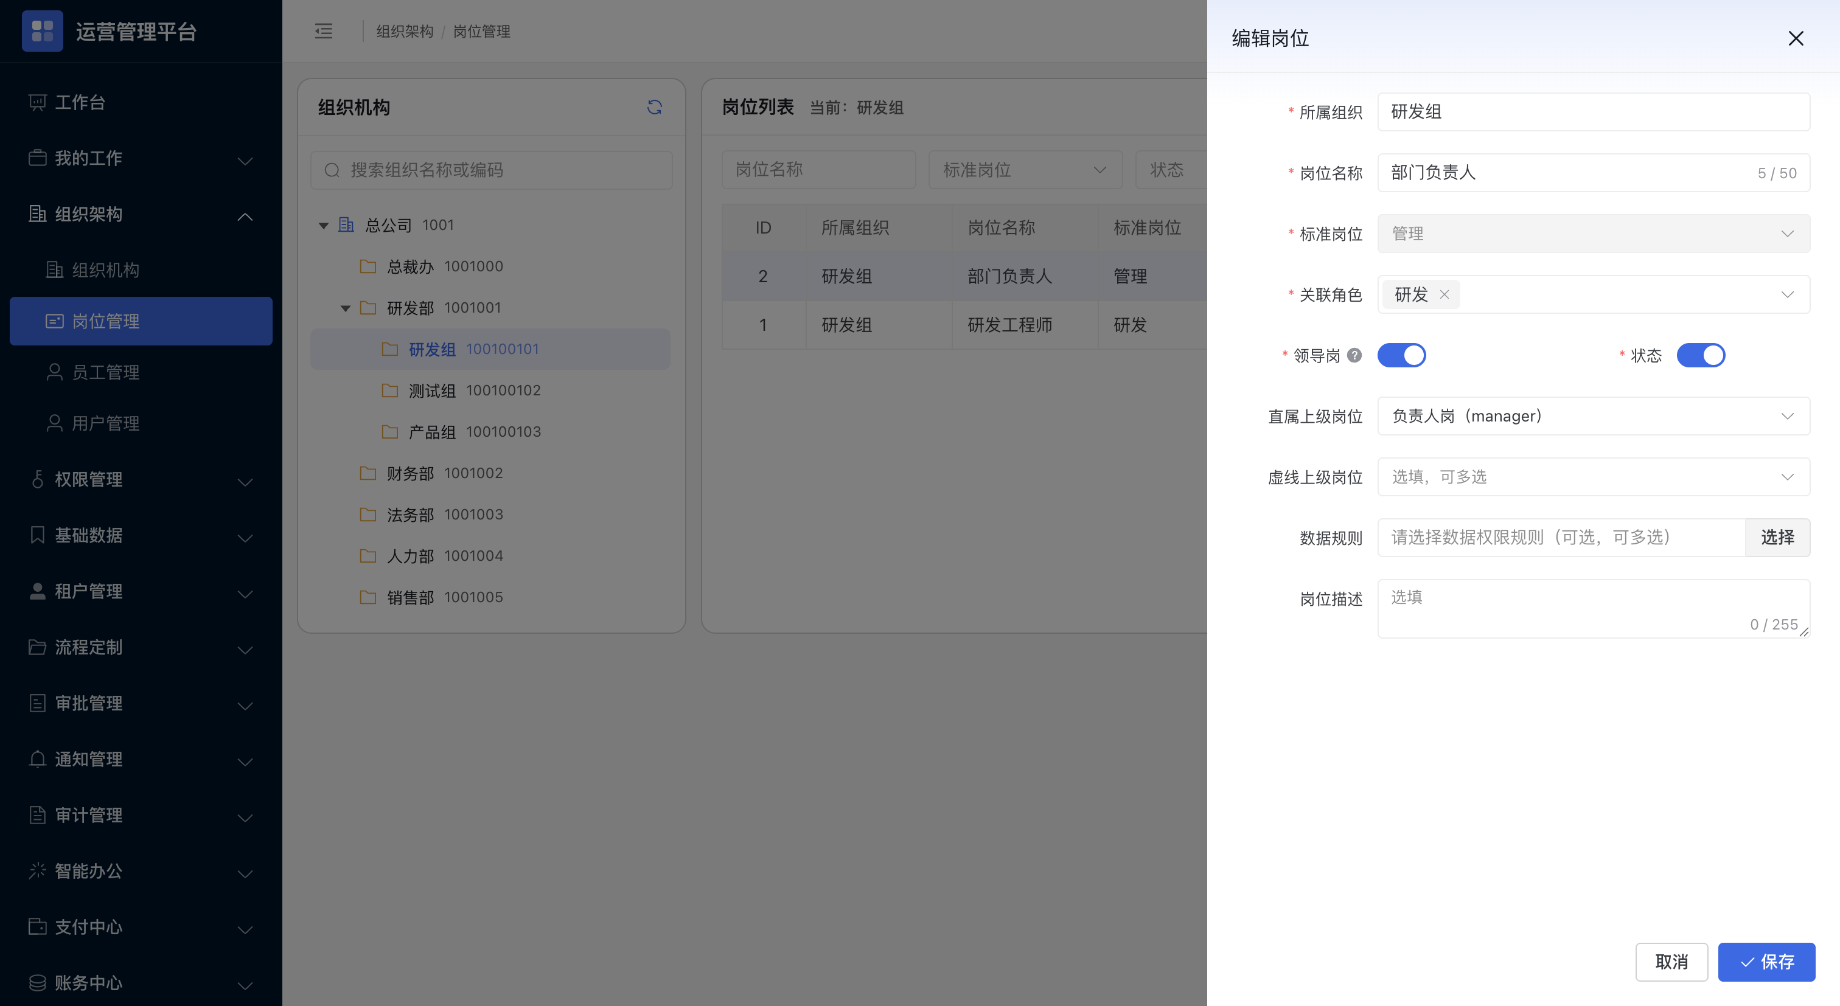This screenshot has width=1840, height=1006.
Task: Select 研发组 100100101 in the tree
Action: (490, 349)
